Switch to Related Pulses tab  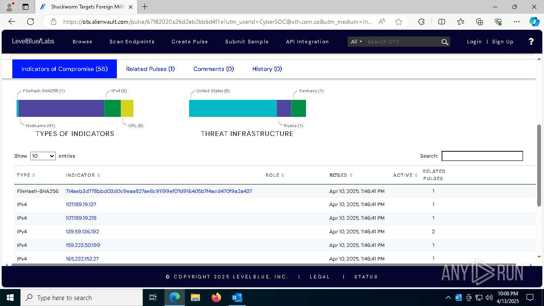tap(150, 69)
